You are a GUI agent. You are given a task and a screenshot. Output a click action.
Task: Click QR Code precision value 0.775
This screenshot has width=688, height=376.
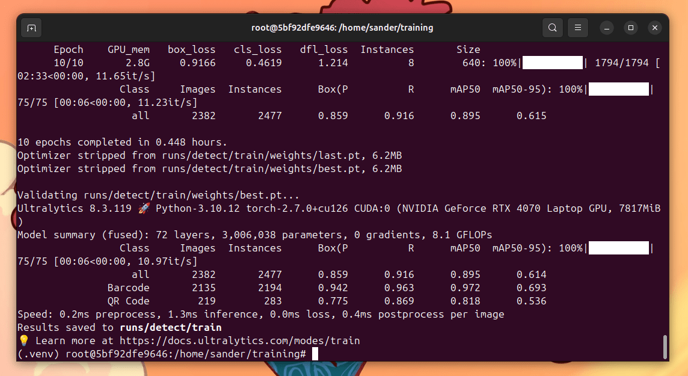click(333, 301)
